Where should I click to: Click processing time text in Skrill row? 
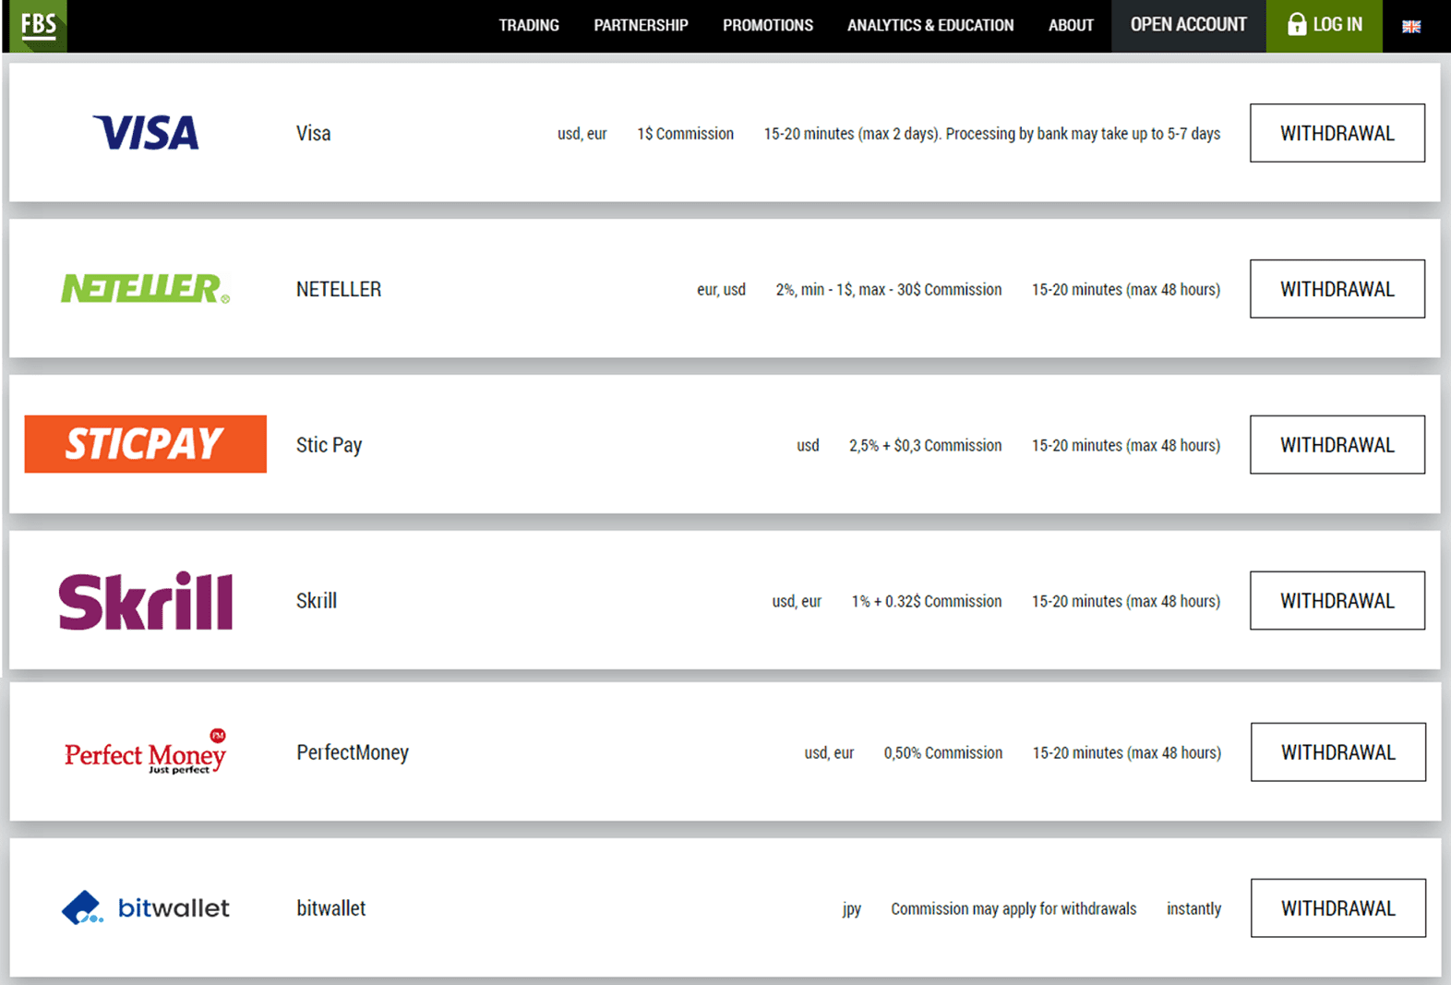coord(1126,602)
